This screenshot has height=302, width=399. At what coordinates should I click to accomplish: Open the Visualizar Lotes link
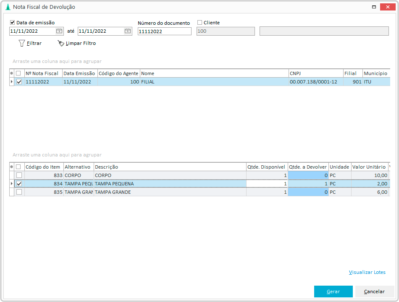pyautogui.click(x=367, y=272)
